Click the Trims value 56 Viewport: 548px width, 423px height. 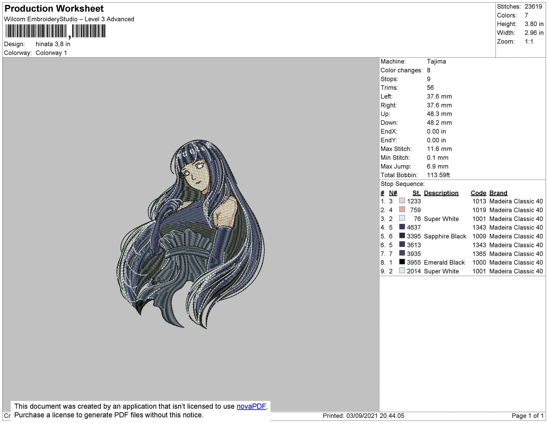click(430, 87)
